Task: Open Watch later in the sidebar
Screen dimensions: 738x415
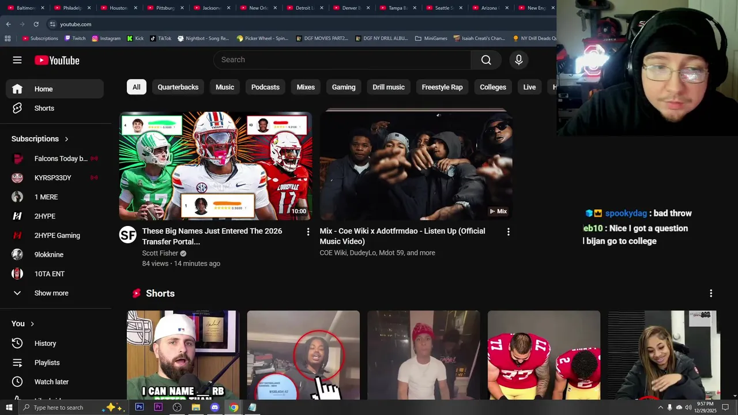Action: click(x=55, y=382)
